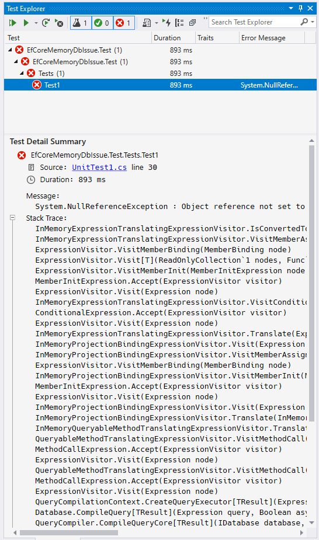Image resolution: width=319 pixels, height=540 pixels.
Task: Click the horizontal scrollbar thumb of detail pane
Action: point(68,533)
